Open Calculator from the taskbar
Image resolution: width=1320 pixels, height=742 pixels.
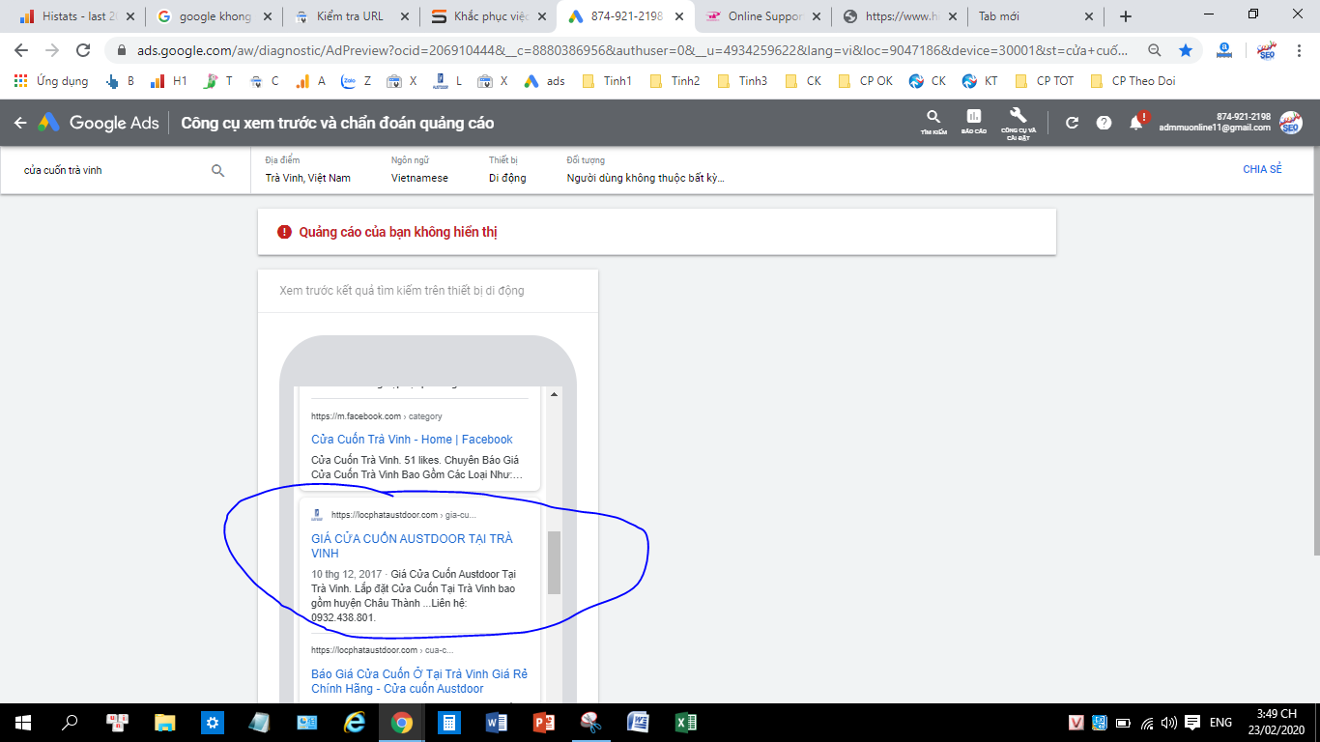coord(449,722)
